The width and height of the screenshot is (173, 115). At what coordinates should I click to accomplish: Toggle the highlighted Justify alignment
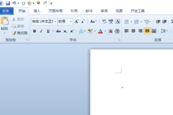tap(147, 31)
